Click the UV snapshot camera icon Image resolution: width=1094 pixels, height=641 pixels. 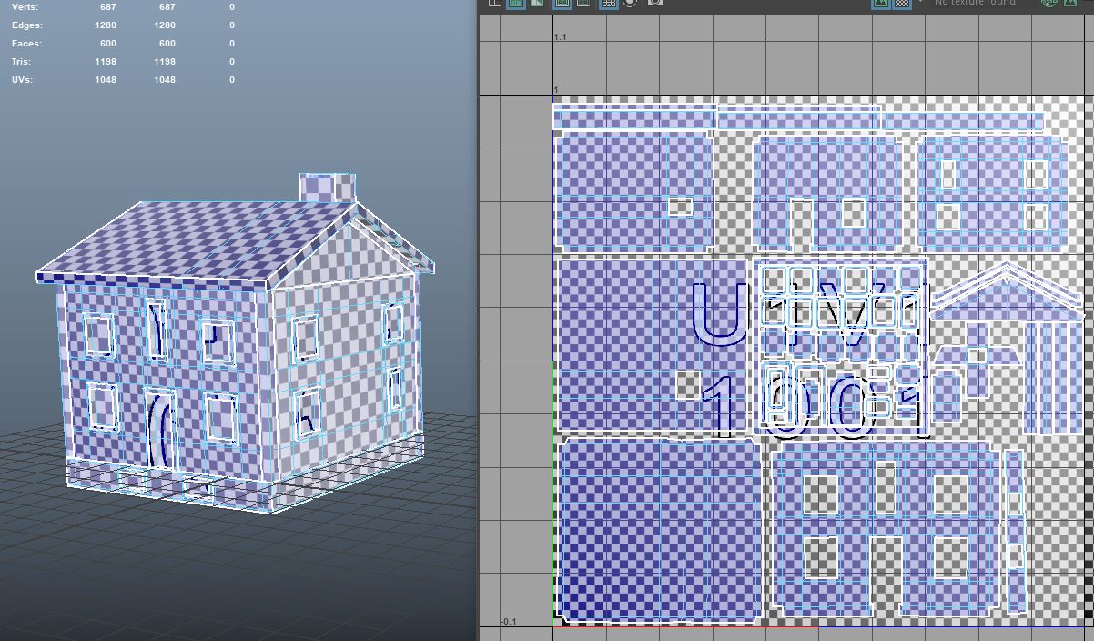[655, 2]
